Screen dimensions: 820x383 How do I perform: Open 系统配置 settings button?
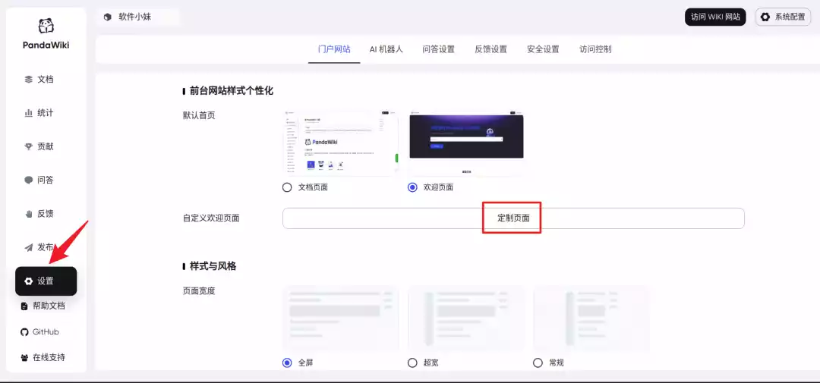(783, 17)
